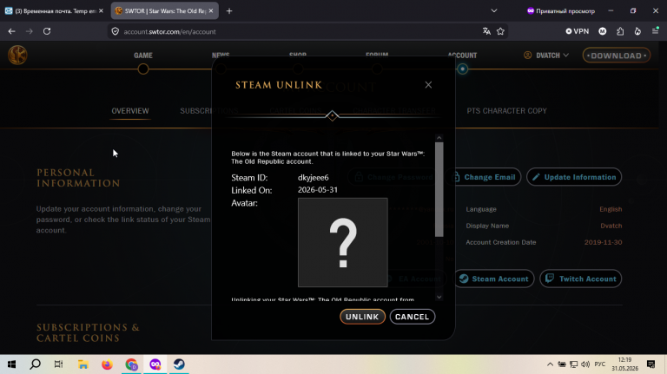The height and width of the screenshot is (374, 667).
Task: Open Steam from the taskbar
Action: [179, 364]
